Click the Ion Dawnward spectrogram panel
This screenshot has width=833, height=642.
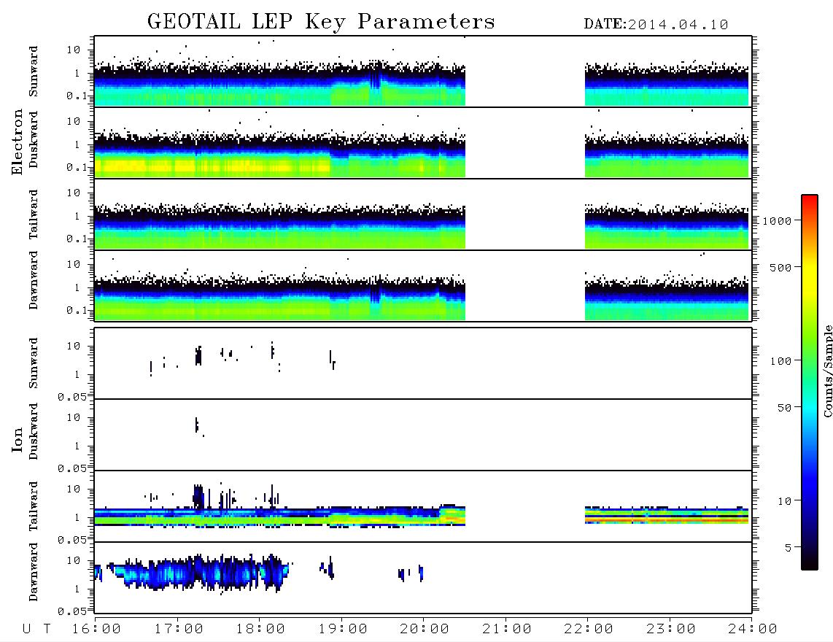423,577
